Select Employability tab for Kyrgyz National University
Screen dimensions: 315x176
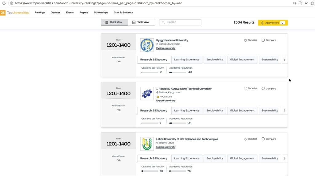pyautogui.click(x=214, y=60)
